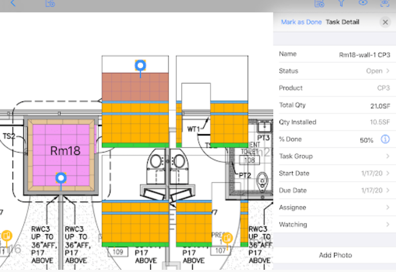The image size is (396, 272).
Task: Toggle visibility with the eye icon
Action: (x=363, y=3)
